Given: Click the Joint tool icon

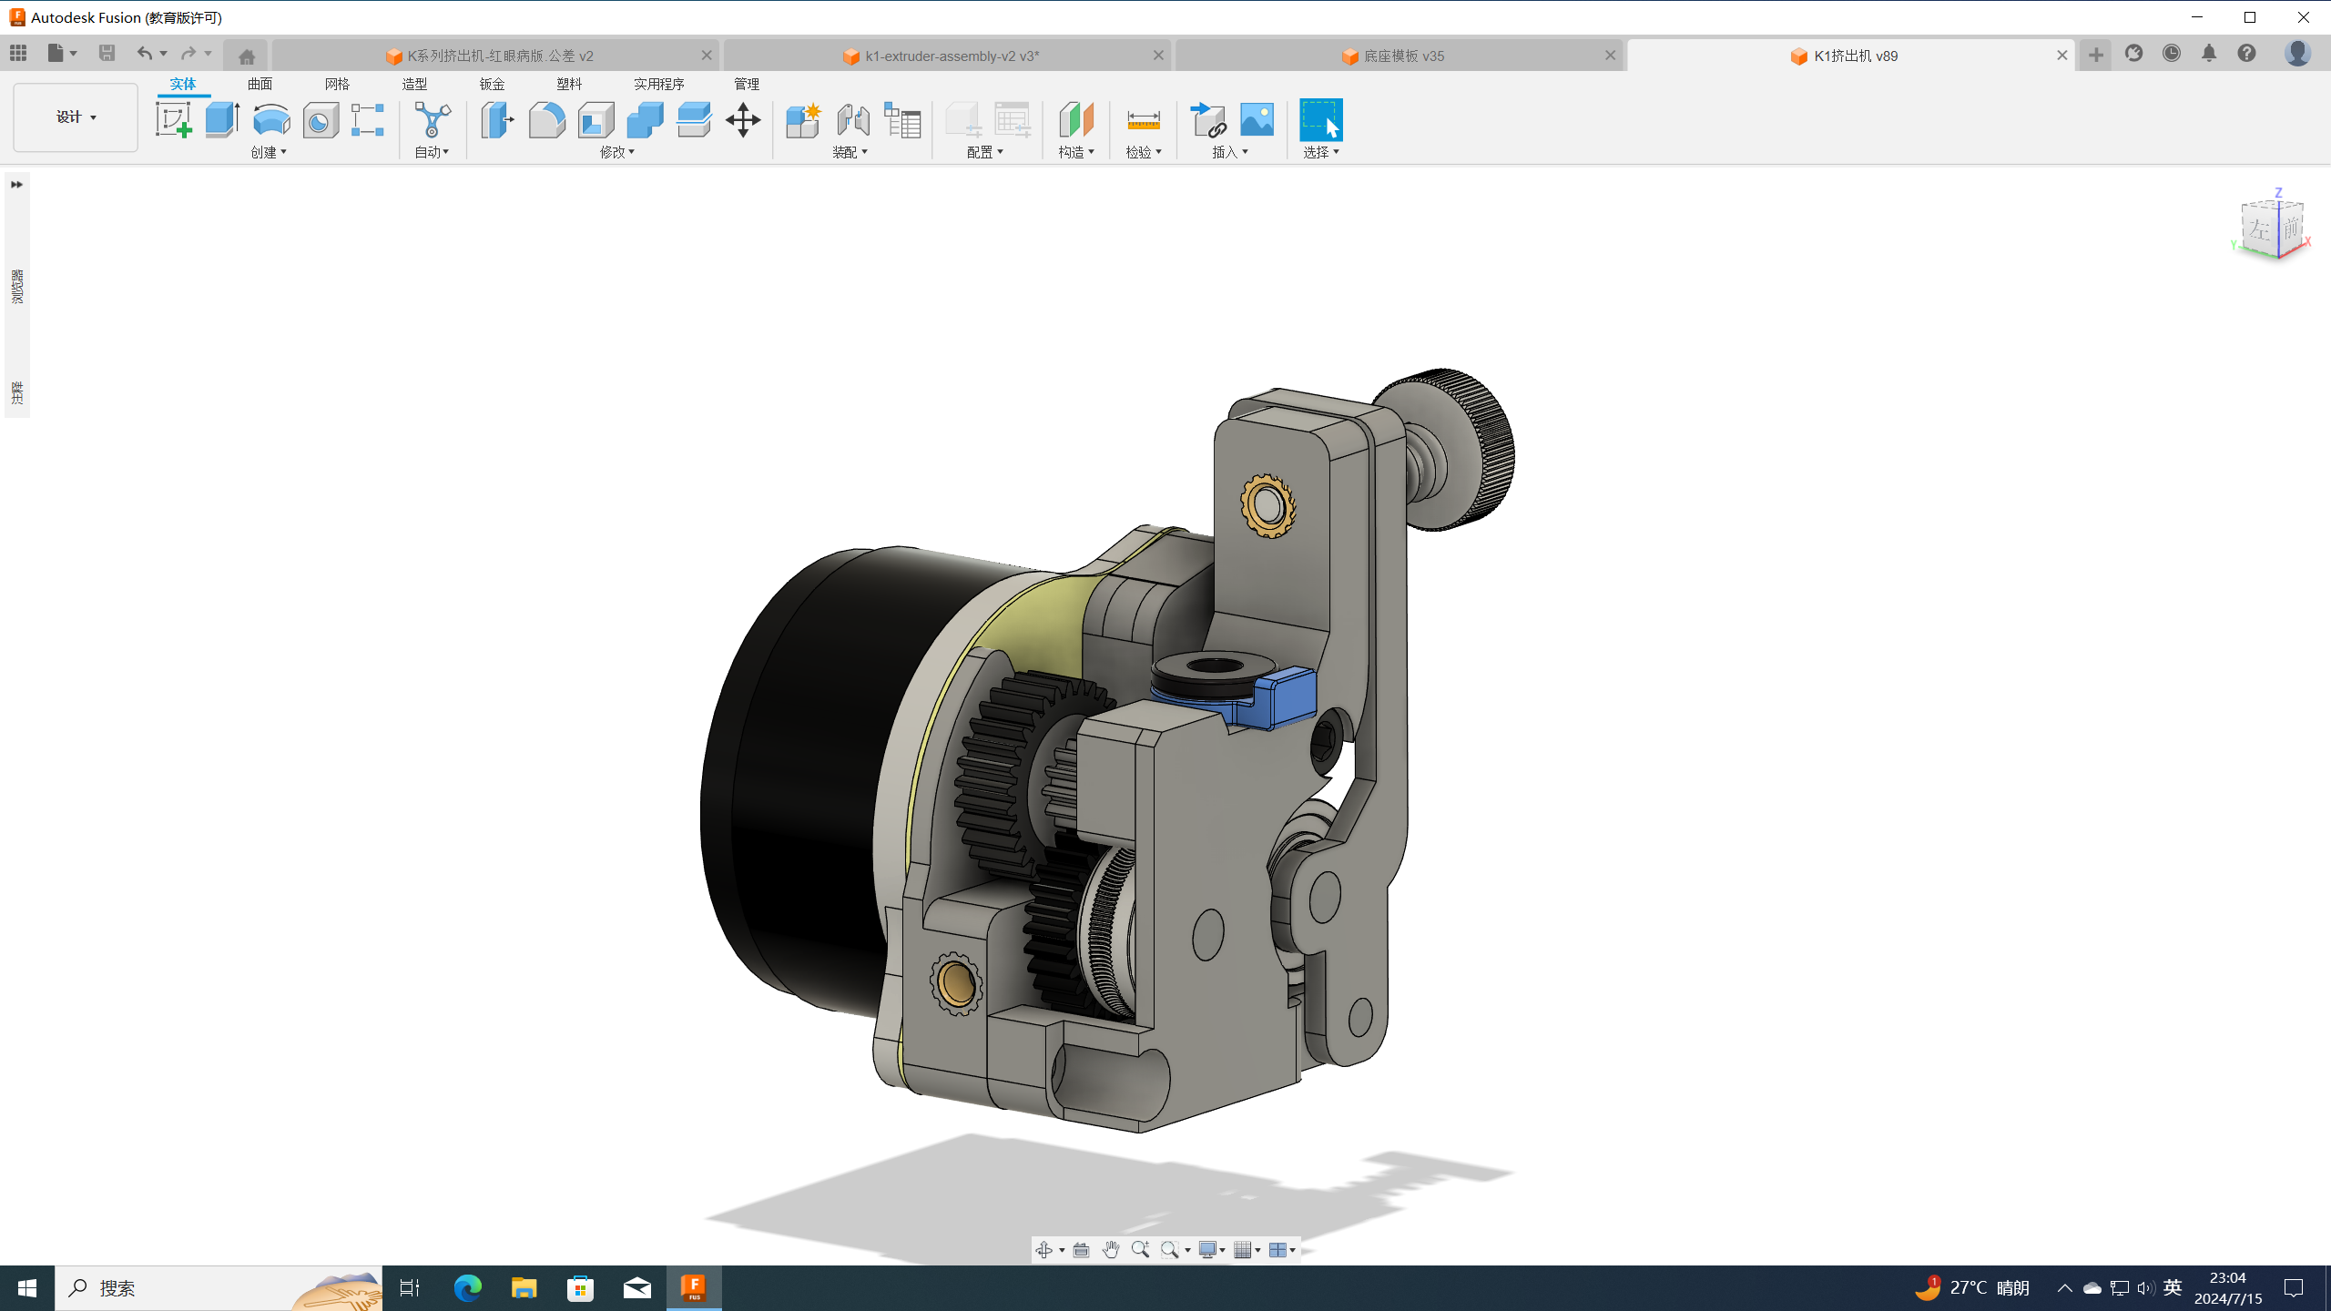Looking at the screenshot, I should click(853, 119).
